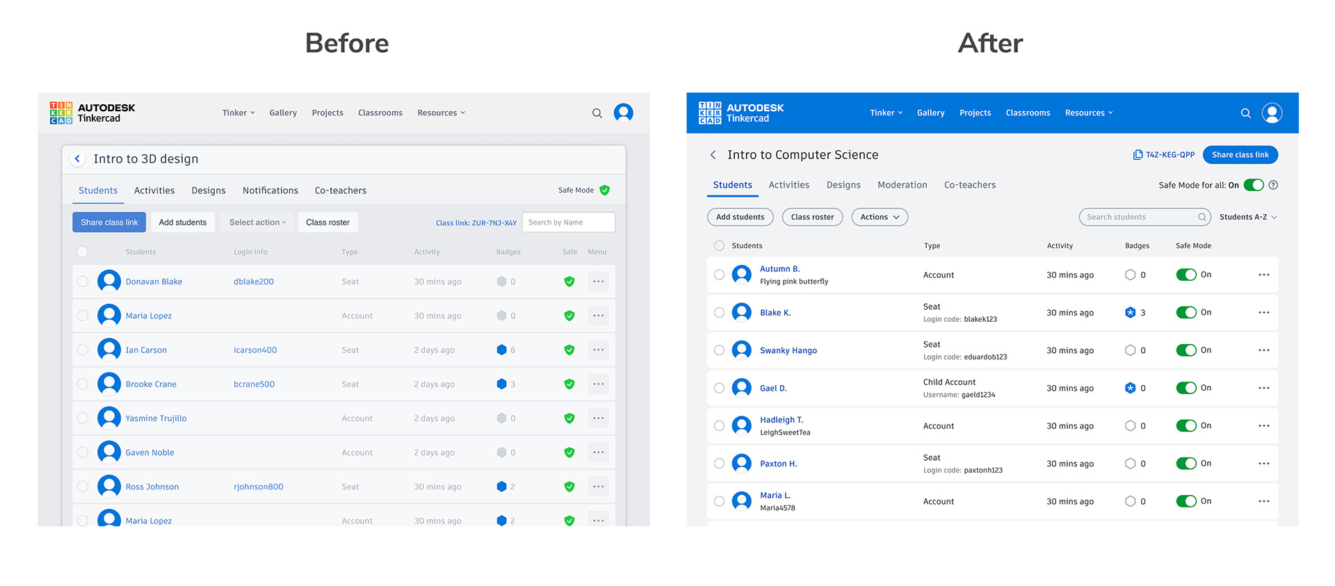Toggle Safe Mode switch for Swanky Hango
Screen dimensions: 1335x586
click(x=1186, y=350)
